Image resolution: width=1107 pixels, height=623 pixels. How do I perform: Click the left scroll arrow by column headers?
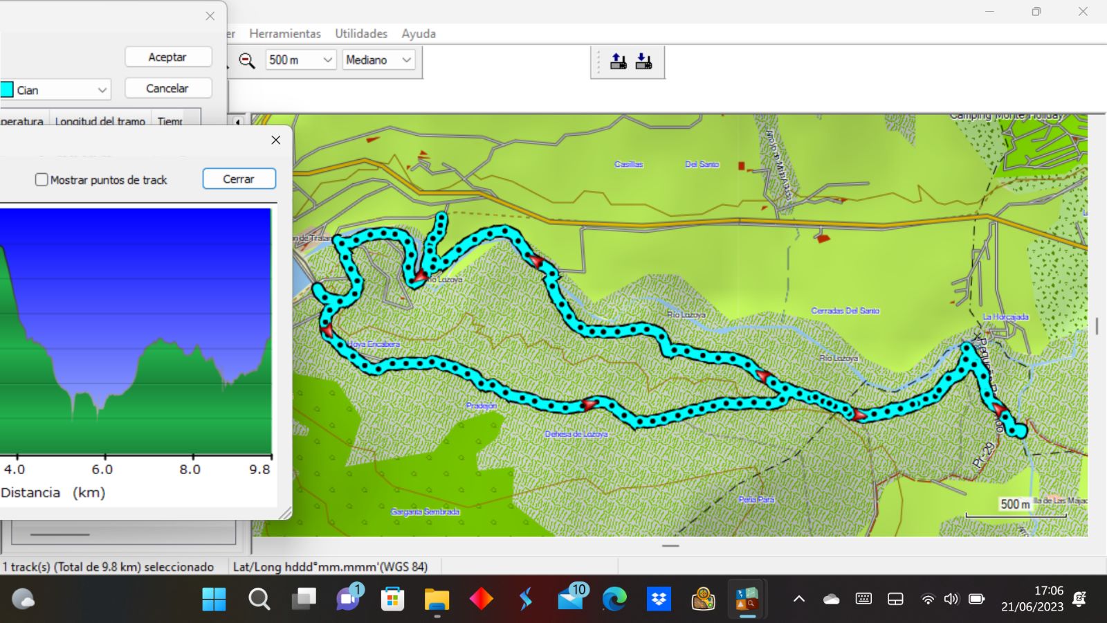point(237,121)
